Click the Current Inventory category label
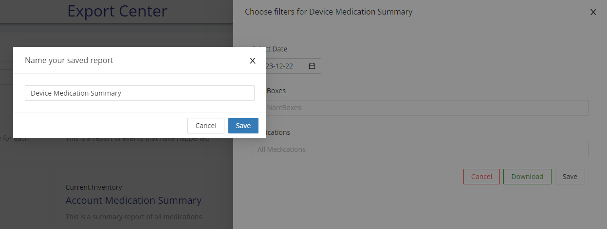 (x=94, y=187)
